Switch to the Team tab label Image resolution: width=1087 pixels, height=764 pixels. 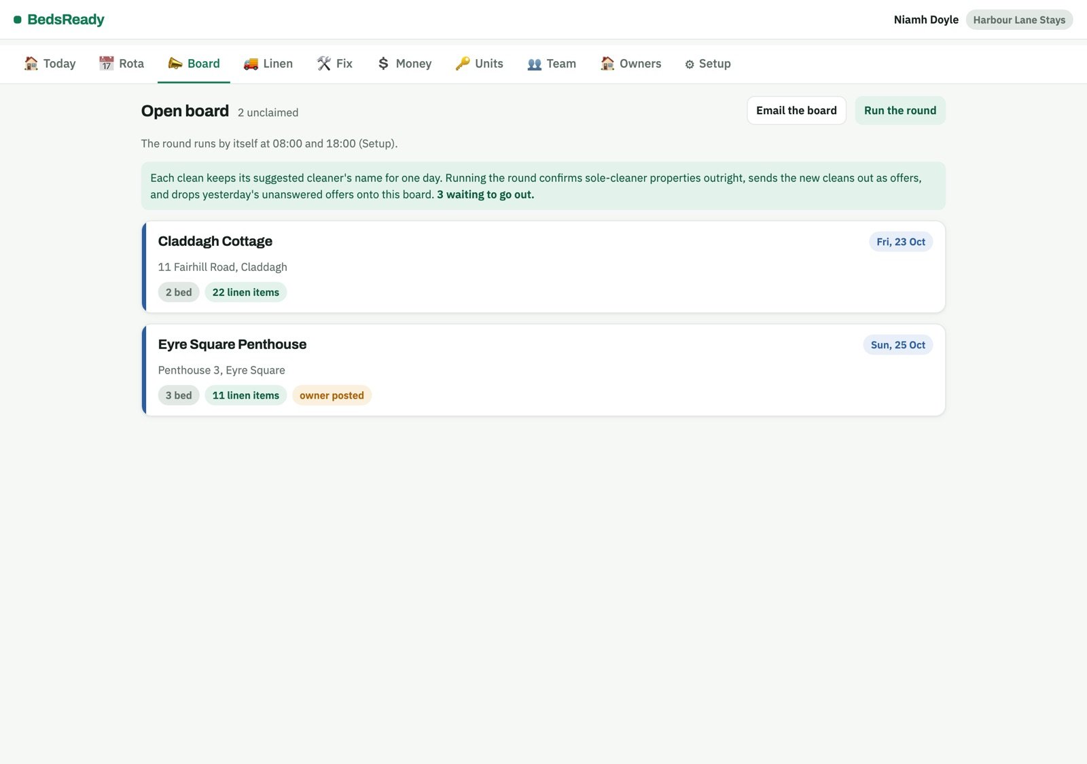(561, 64)
